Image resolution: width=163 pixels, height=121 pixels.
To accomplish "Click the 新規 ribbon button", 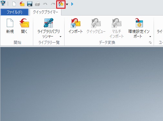I will (10, 26).
